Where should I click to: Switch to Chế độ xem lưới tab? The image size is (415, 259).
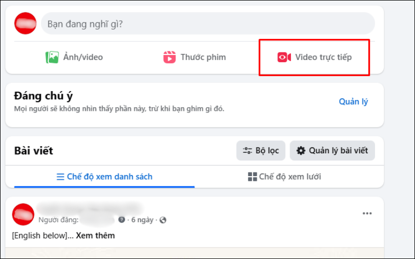[x=284, y=177]
